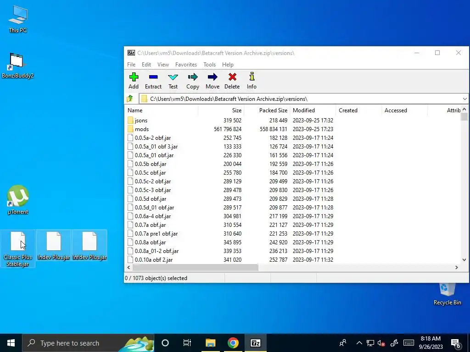Run Test on the archive
This screenshot has height=352, width=470.
pos(173,81)
